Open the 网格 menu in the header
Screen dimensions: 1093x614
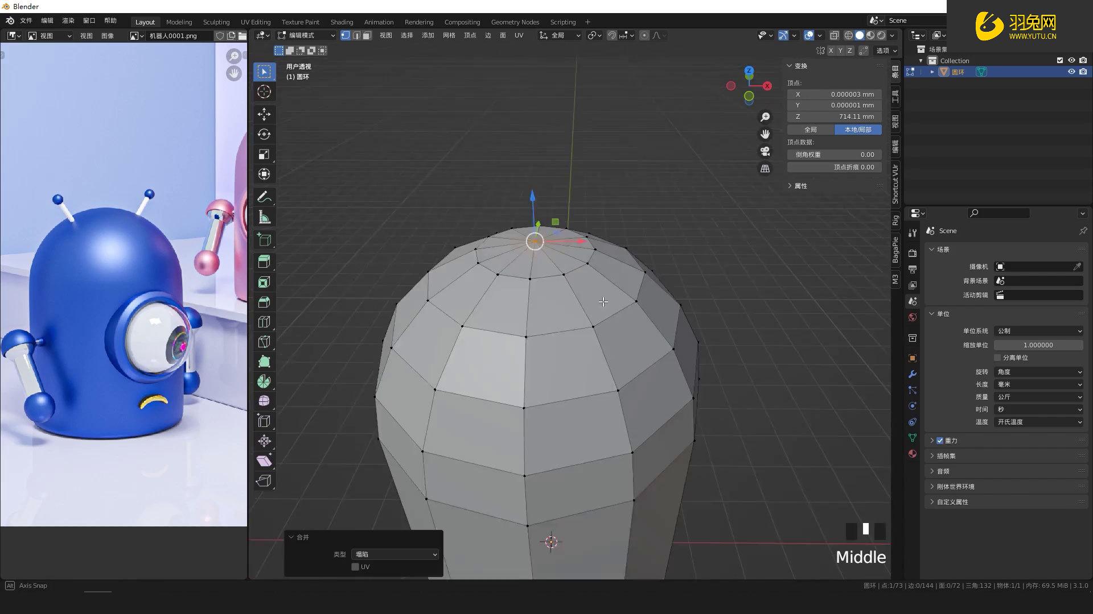(449, 35)
